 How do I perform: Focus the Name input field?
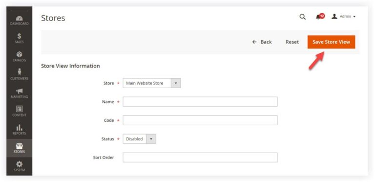pos(200,102)
